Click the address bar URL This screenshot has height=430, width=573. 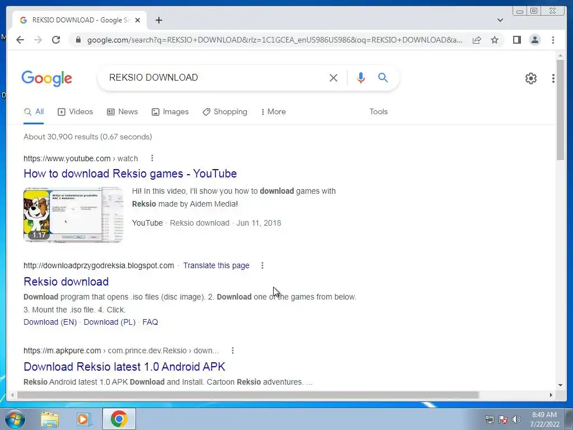point(275,40)
